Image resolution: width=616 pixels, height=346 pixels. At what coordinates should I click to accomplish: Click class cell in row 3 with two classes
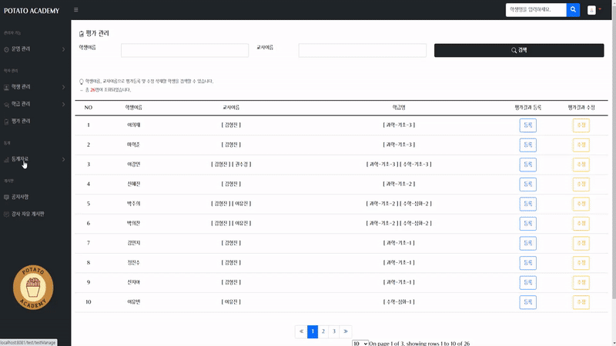pos(399,165)
